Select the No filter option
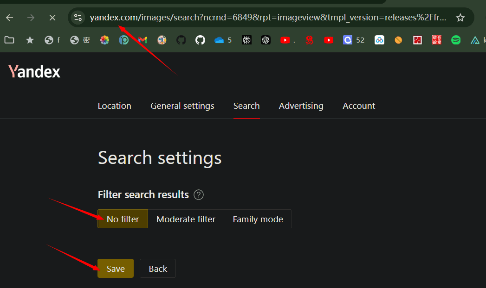 (x=123, y=219)
